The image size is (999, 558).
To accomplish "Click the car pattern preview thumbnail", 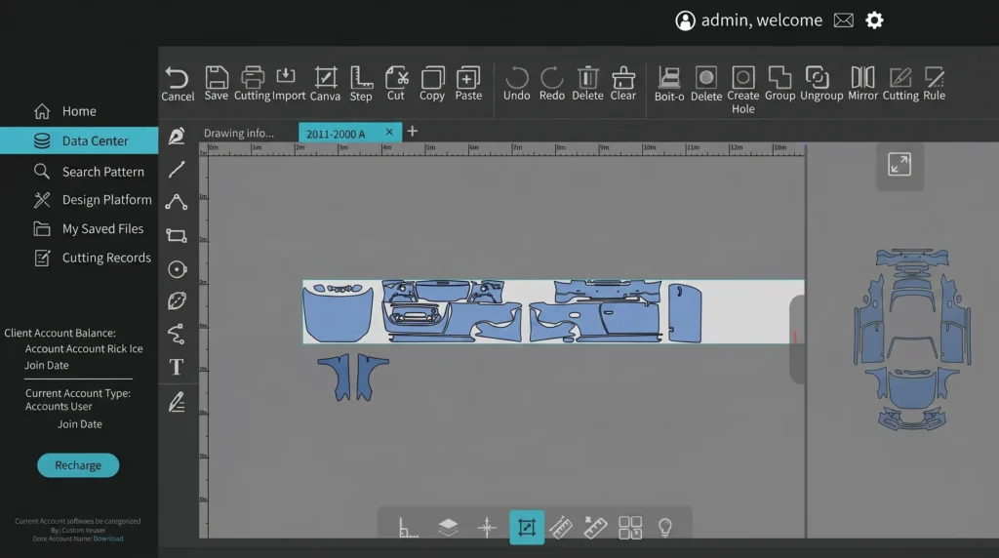I will pos(912,339).
